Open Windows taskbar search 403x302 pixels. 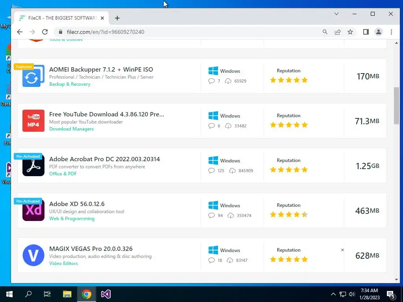[x=28, y=294]
